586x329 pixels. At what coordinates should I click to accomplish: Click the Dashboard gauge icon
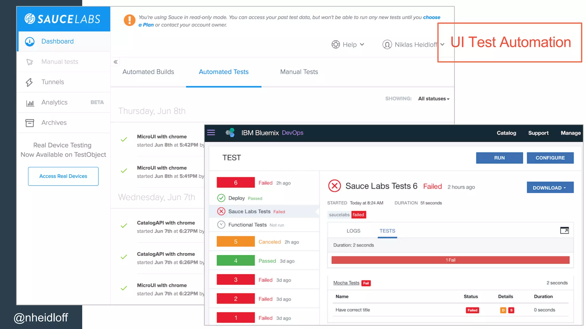(x=30, y=42)
